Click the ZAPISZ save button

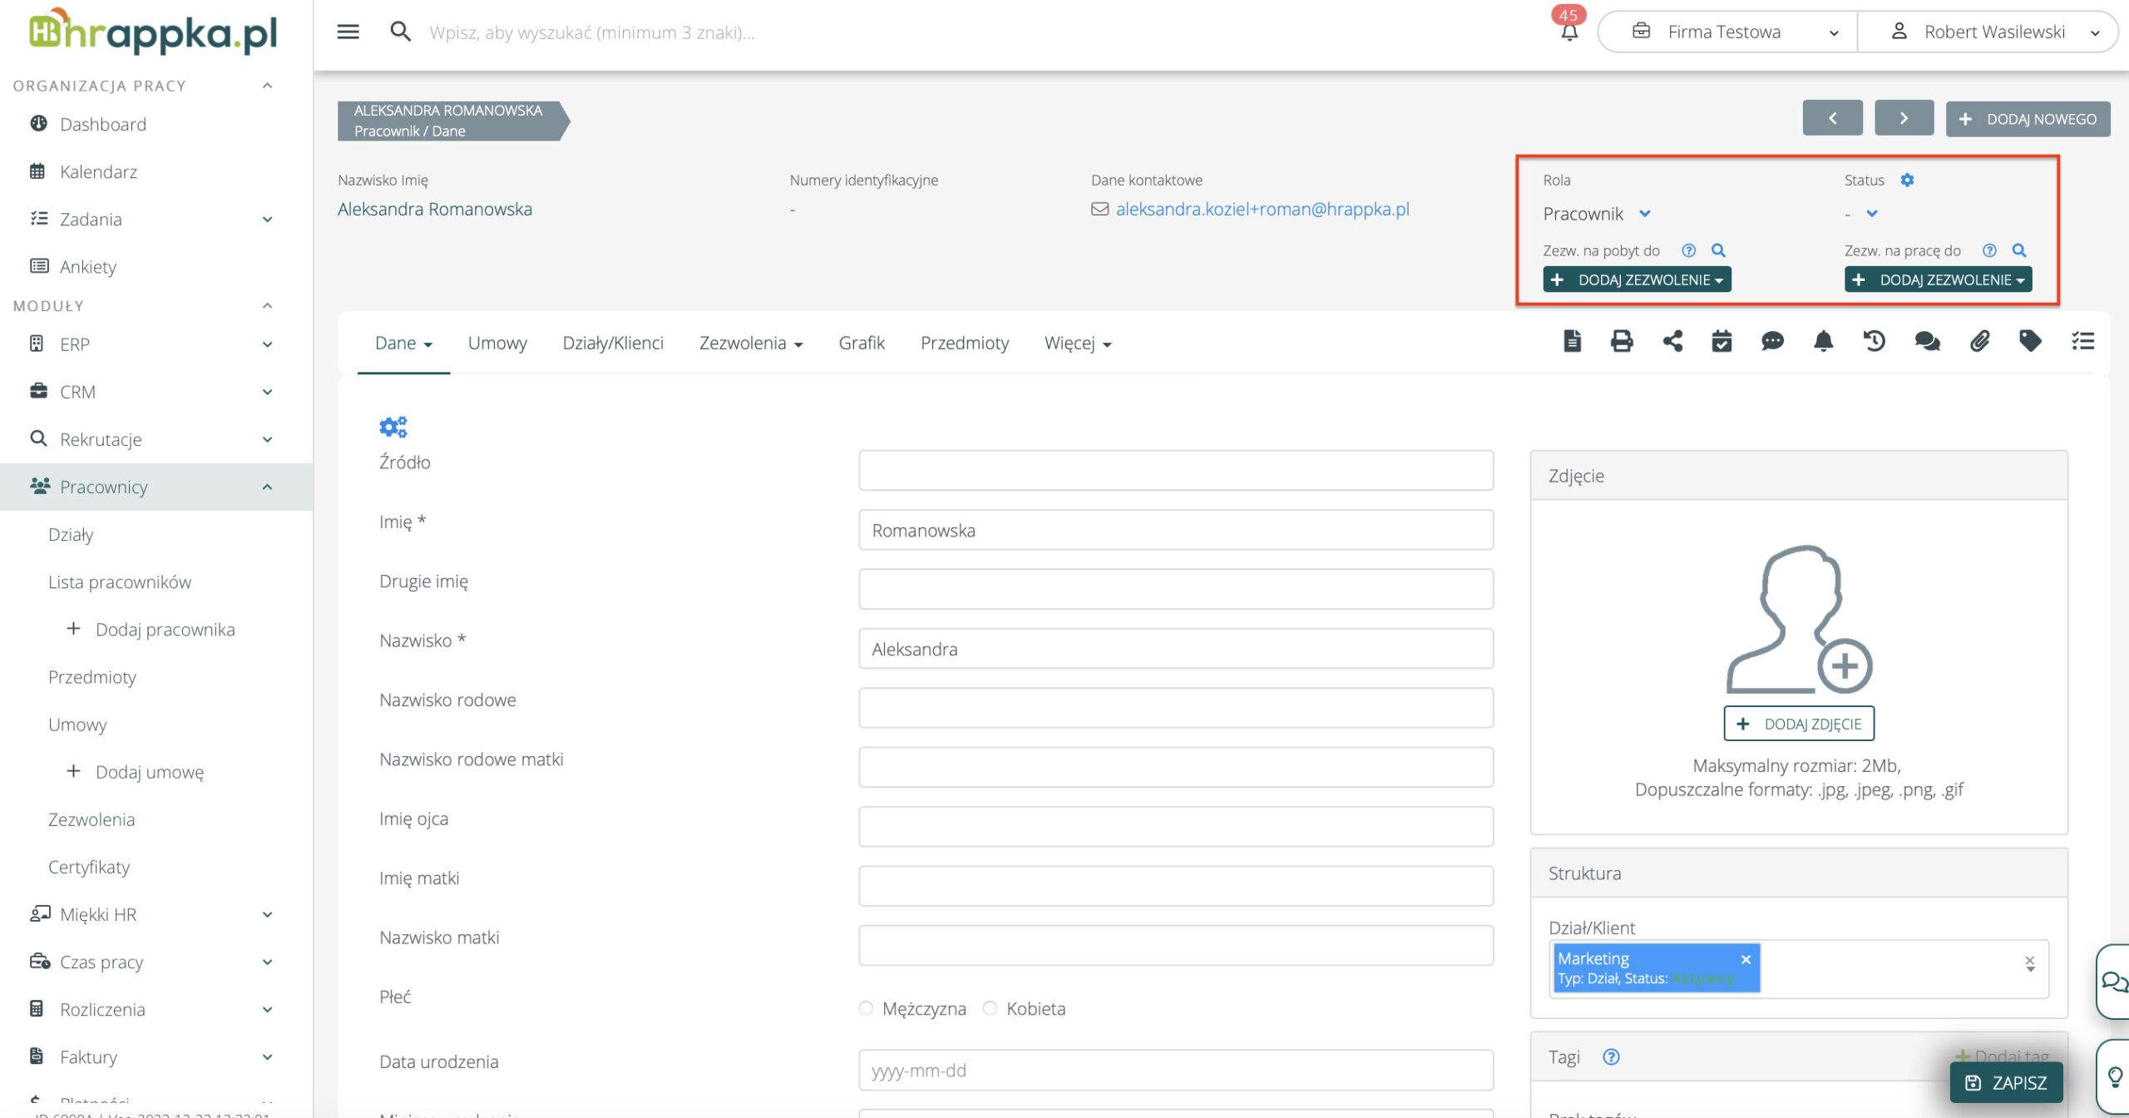pos(2006,1082)
